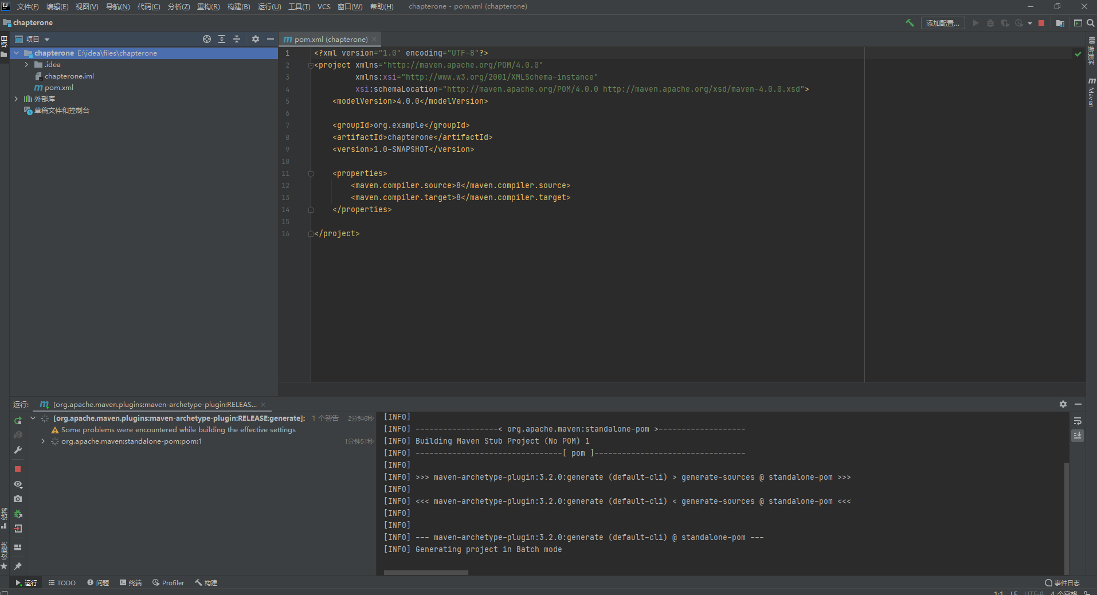Click the build project hammer icon
Viewport: 1097px width, 595px height.
pos(910,23)
